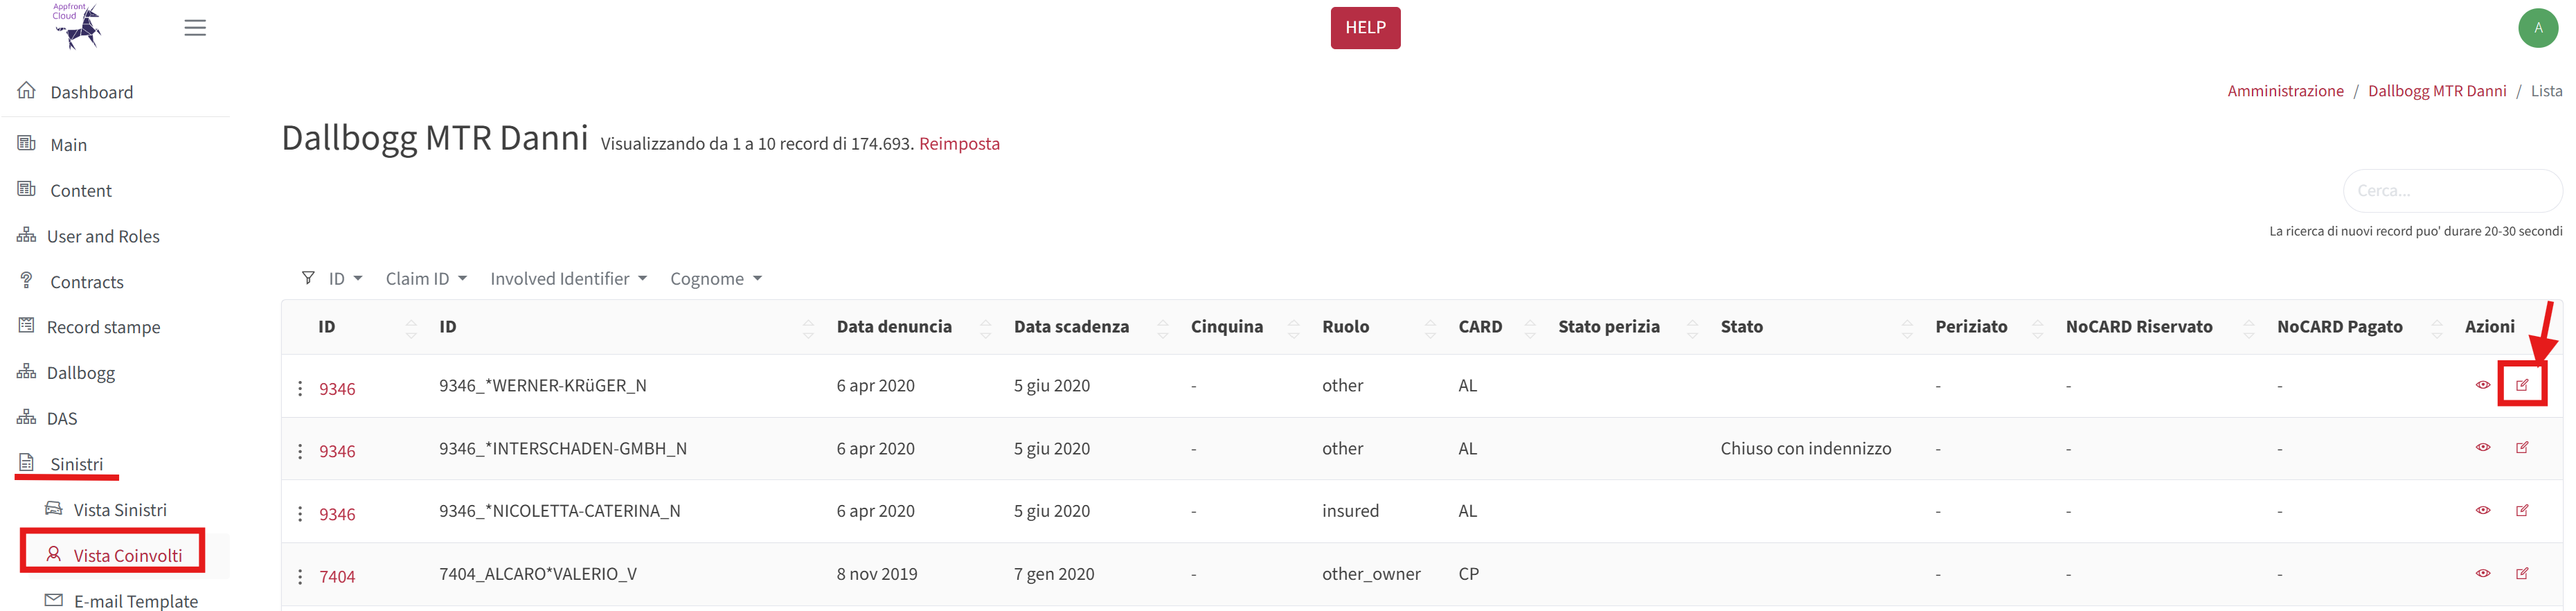
Task: Expand the Cognome filter dropdown
Action: coord(715,279)
